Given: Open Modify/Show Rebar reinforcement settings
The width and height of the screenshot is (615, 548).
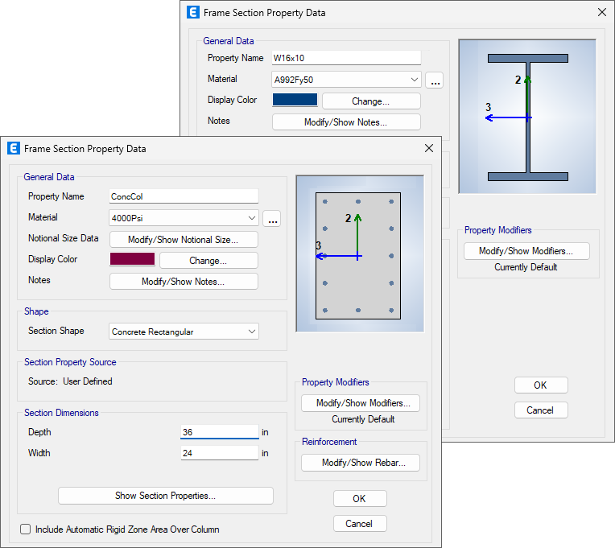Looking at the screenshot, I should pyautogui.click(x=361, y=463).
